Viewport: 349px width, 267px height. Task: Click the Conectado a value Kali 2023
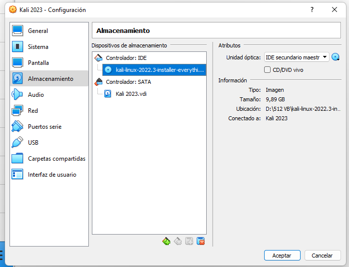point(277,118)
